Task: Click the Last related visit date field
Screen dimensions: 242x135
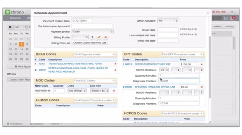Action: pyautogui.click(x=168, y=35)
